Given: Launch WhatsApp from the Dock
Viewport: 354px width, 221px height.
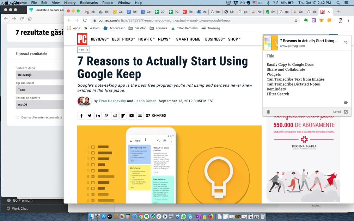Looking at the screenshot, I should click(x=183, y=217).
